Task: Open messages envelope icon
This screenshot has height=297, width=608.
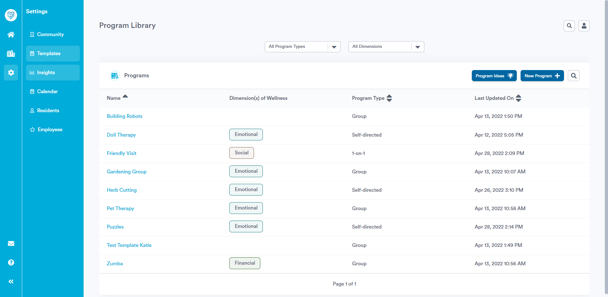Action: 11,243
